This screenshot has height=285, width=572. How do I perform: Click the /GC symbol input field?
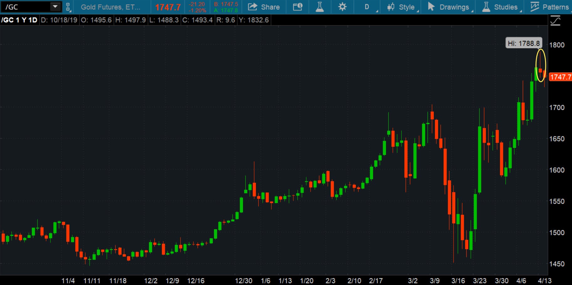pos(25,7)
